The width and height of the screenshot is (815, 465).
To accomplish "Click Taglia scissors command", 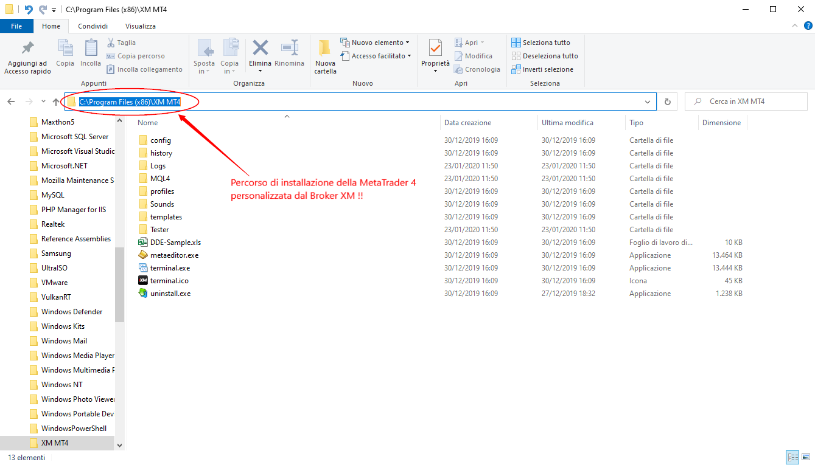I will 122,43.
